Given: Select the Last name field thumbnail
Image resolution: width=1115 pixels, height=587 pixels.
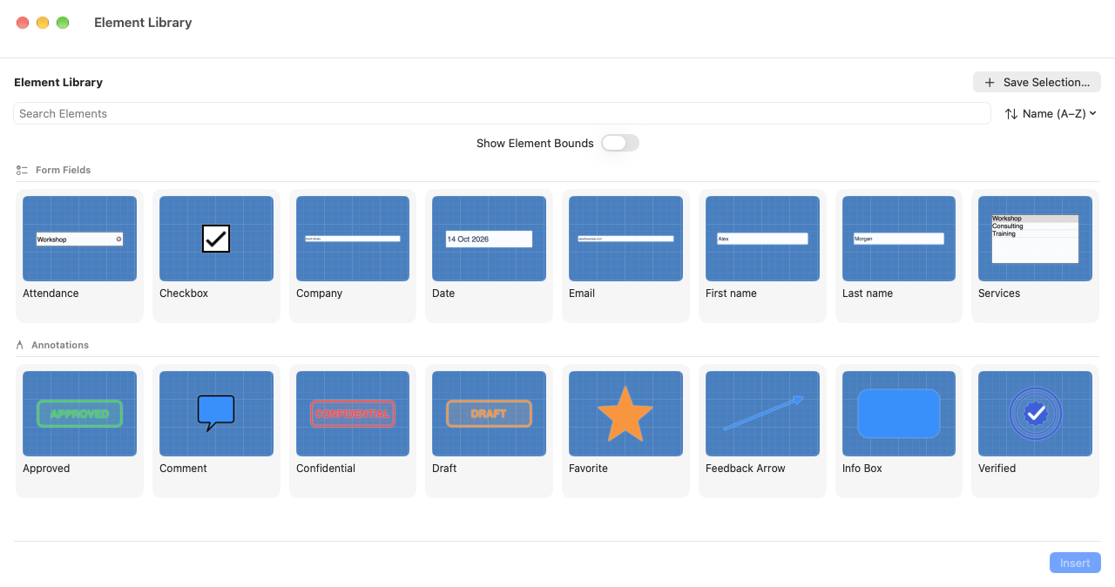Looking at the screenshot, I should [899, 239].
